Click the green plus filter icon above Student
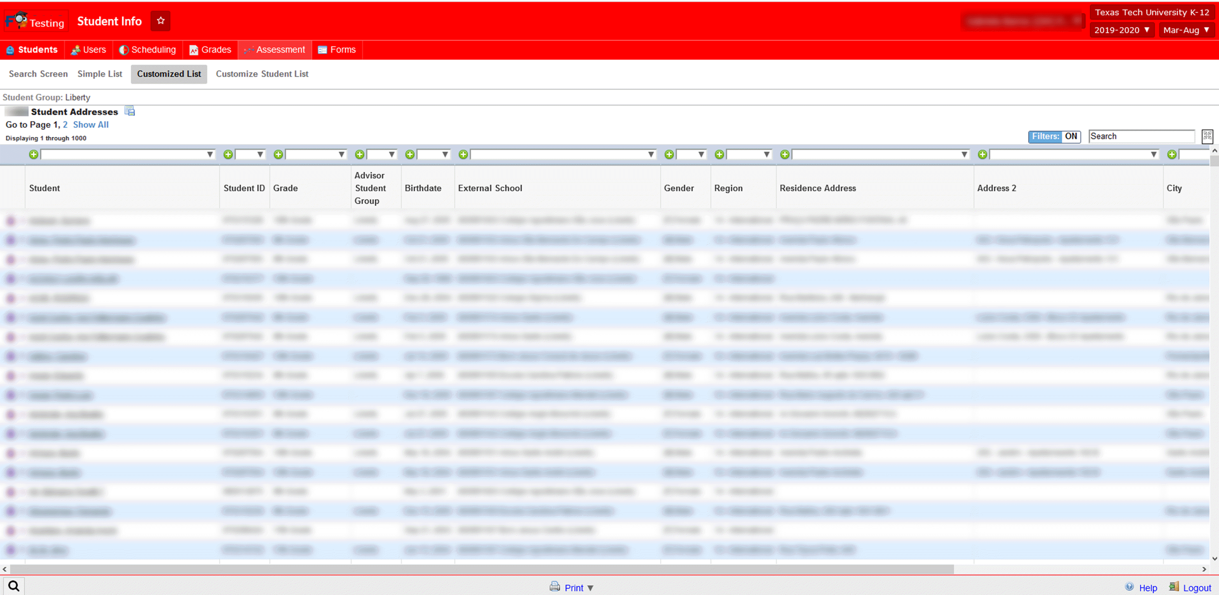Image resolution: width=1219 pixels, height=595 pixels. [x=34, y=154]
